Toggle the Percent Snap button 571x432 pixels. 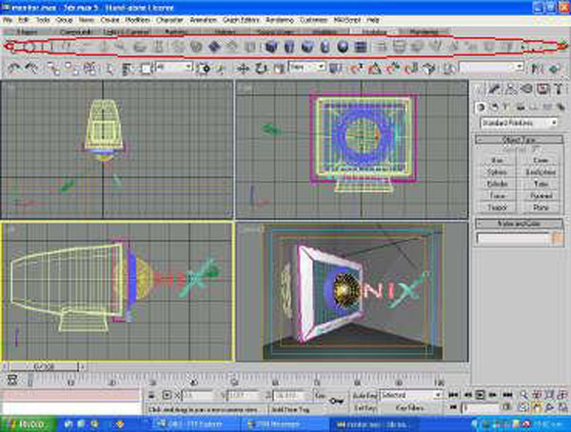tap(392, 69)
